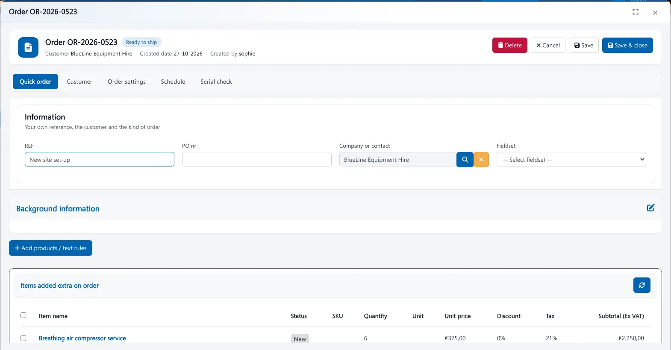Click the SKU column header

[x=338, y=316]
